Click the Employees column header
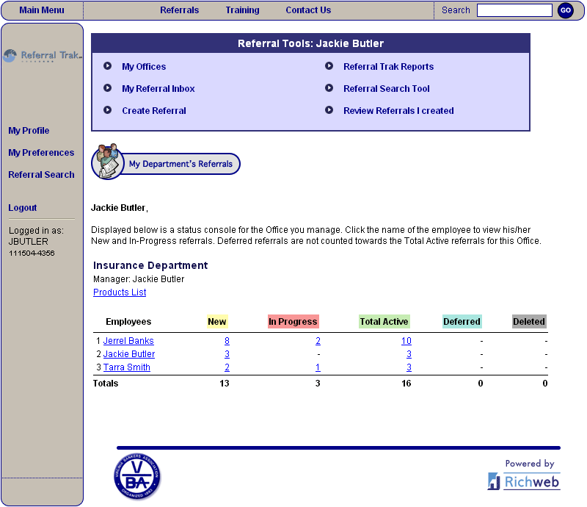The width and height of the screenshot is (587, 507). click(x=128, y=322)
